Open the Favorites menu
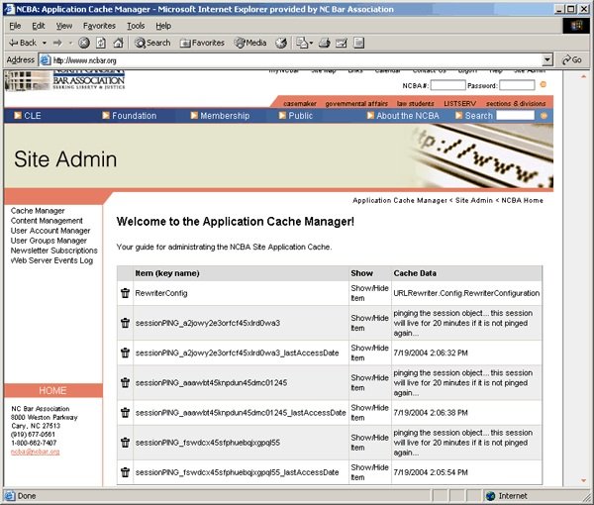Viewport: 594px width, 505px height. click(99, 26)
